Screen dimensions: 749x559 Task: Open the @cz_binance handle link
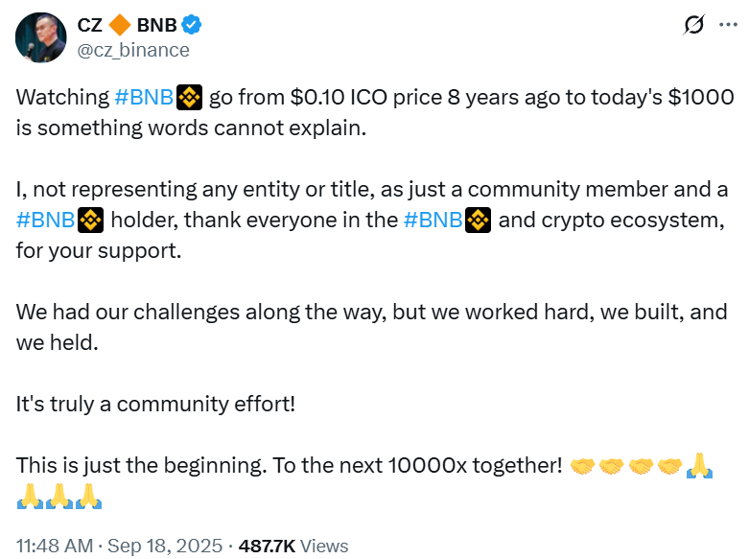tap(133, 50)
